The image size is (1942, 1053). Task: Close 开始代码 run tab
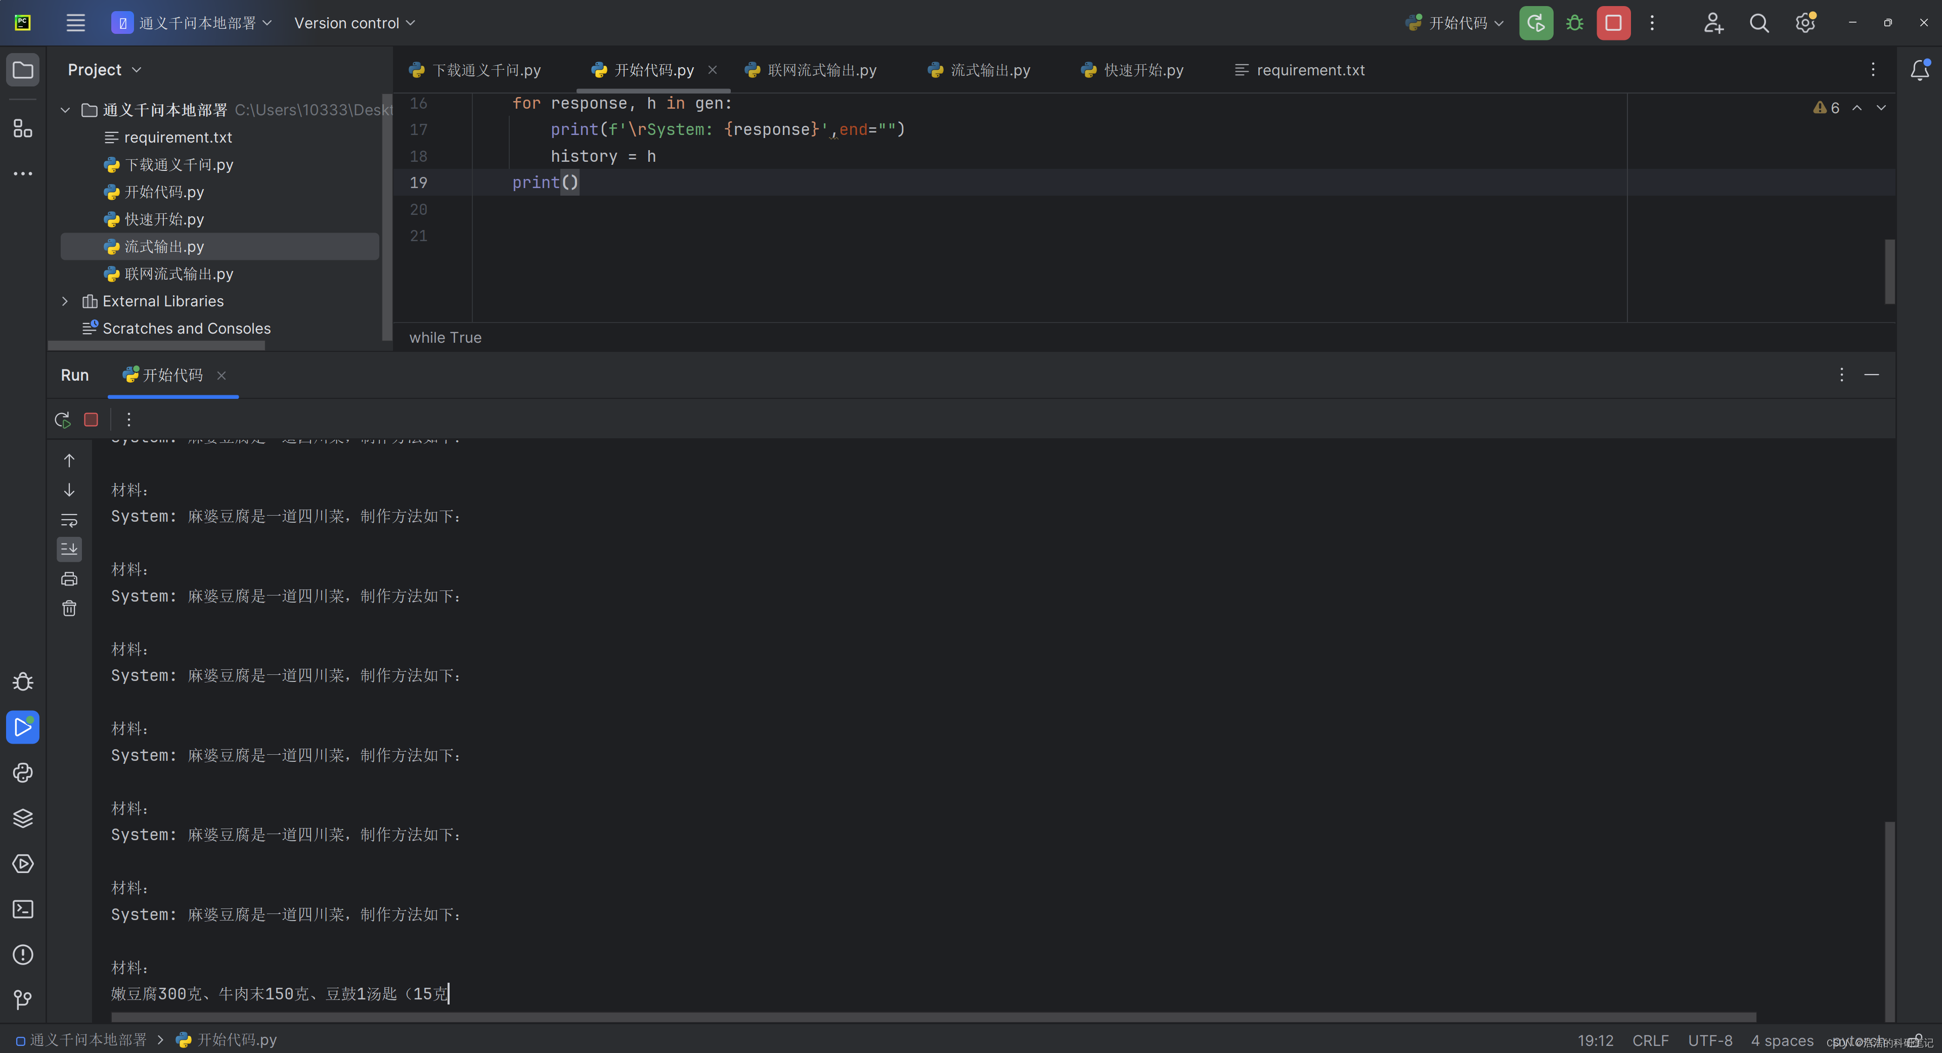(221, 375)
